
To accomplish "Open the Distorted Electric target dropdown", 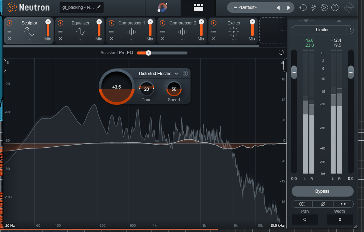I will (159, 74).
